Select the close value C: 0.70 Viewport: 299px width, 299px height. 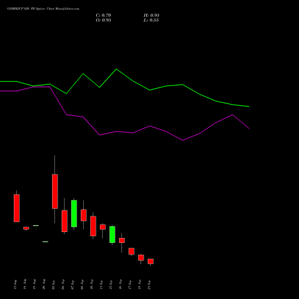pyautogui.click(x=103, y=16)
